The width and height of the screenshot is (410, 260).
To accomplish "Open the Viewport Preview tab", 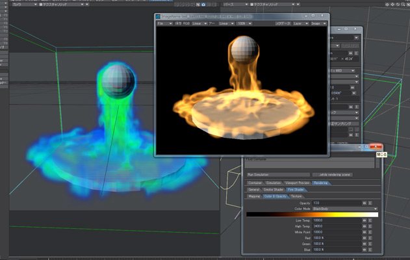I will click(x=298, y=183).
